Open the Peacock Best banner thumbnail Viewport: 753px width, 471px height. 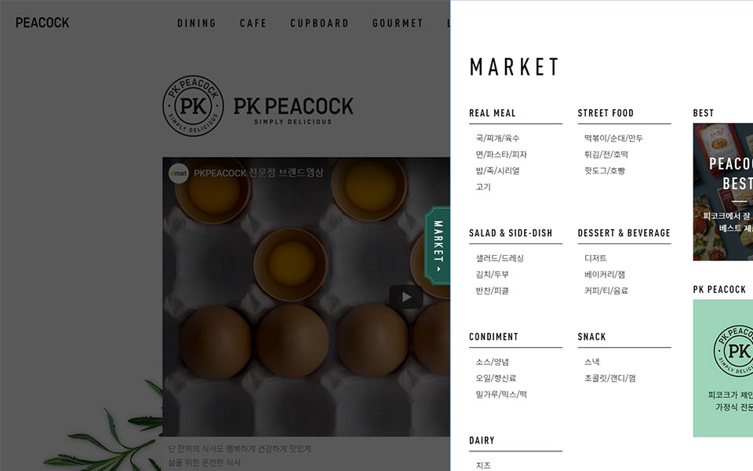point(722,192)
